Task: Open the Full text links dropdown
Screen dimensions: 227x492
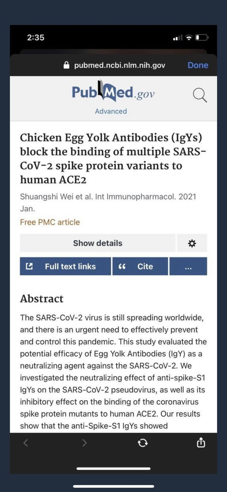Action: click(65, 266)
